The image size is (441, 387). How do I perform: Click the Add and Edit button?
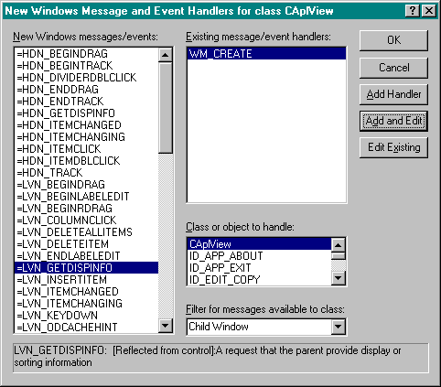(393, 121)
